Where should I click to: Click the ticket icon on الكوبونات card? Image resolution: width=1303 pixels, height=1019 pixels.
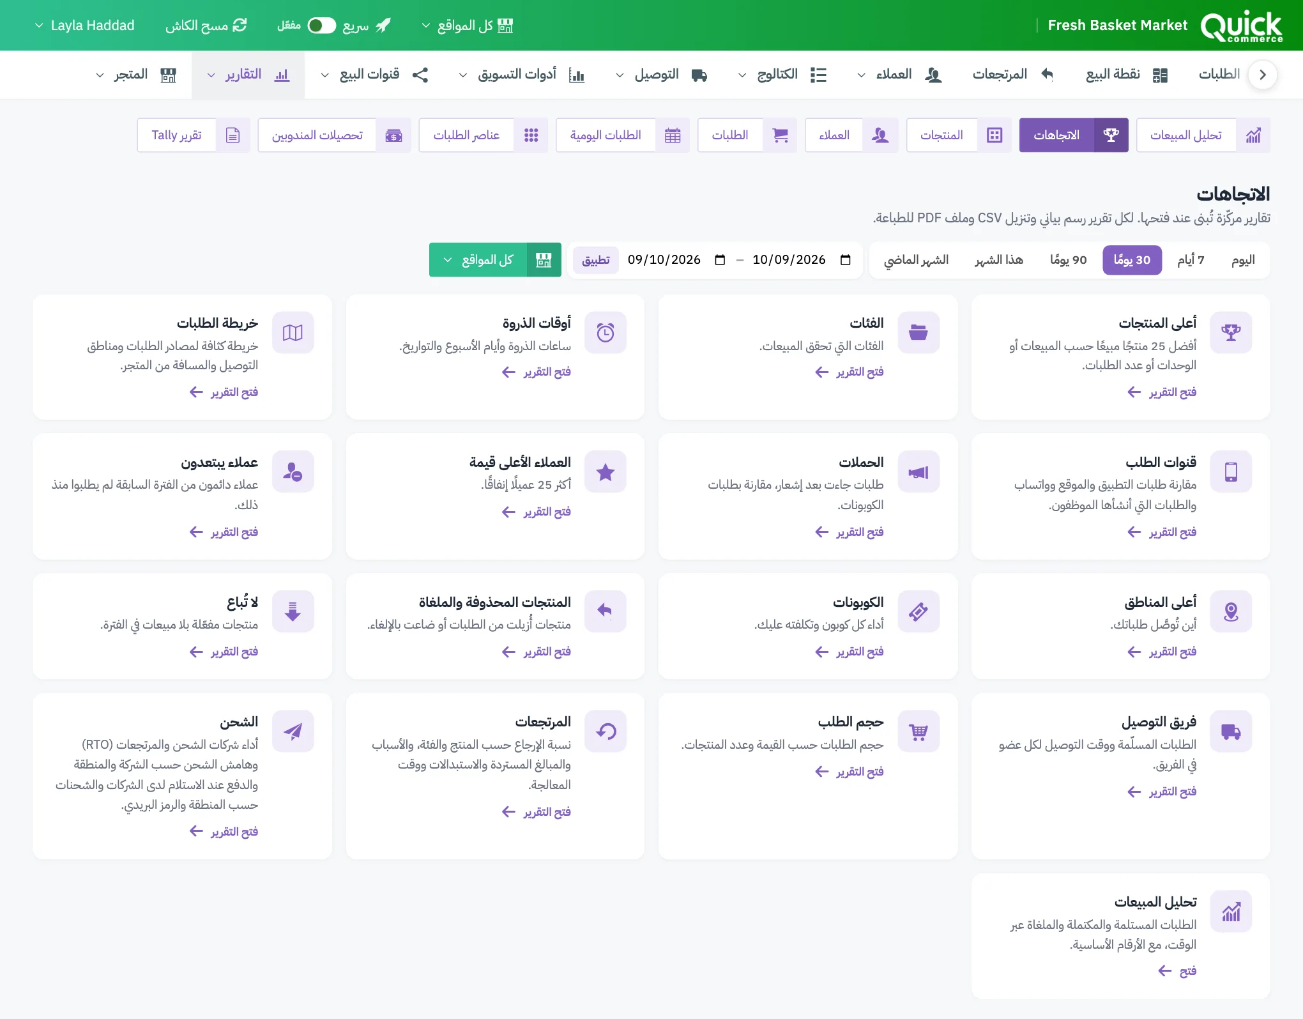point(918,611)
